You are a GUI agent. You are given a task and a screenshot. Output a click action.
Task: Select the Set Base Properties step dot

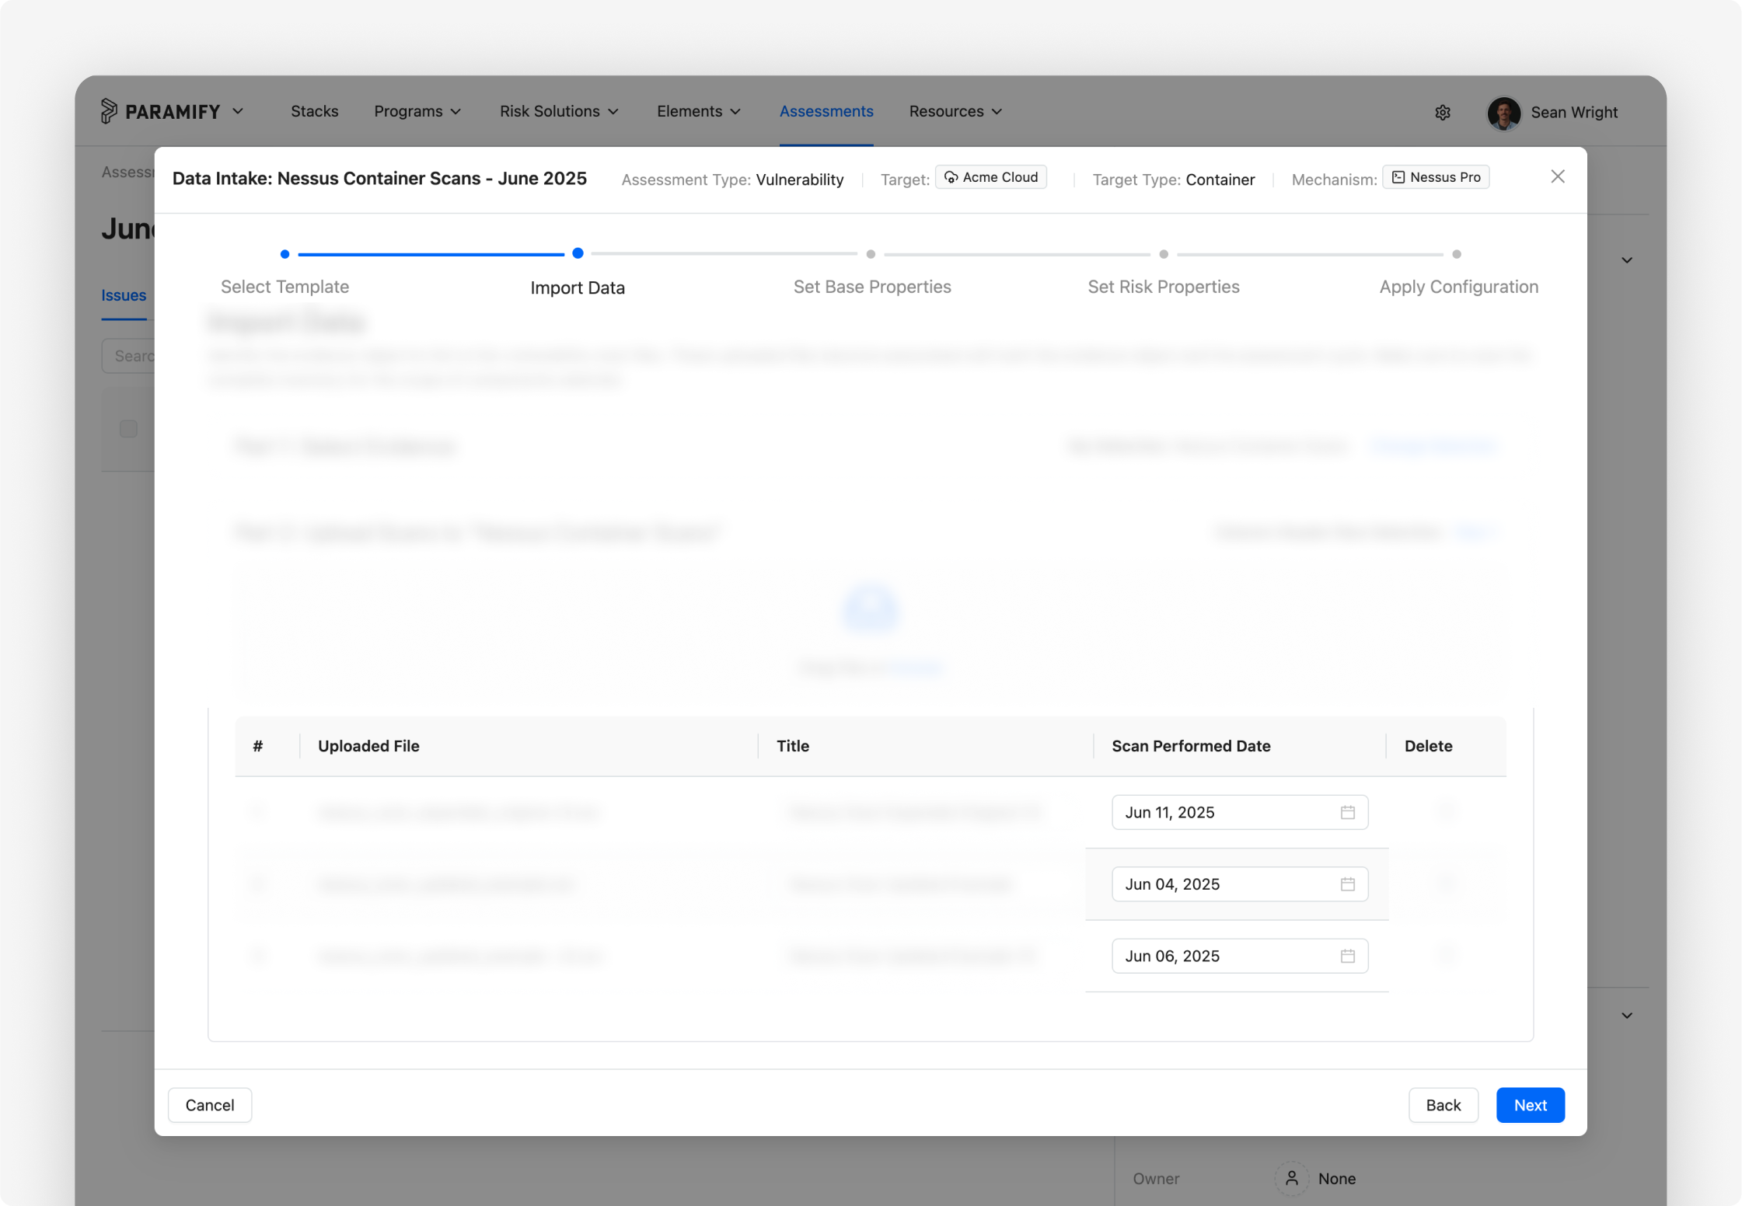pos(871,254)
